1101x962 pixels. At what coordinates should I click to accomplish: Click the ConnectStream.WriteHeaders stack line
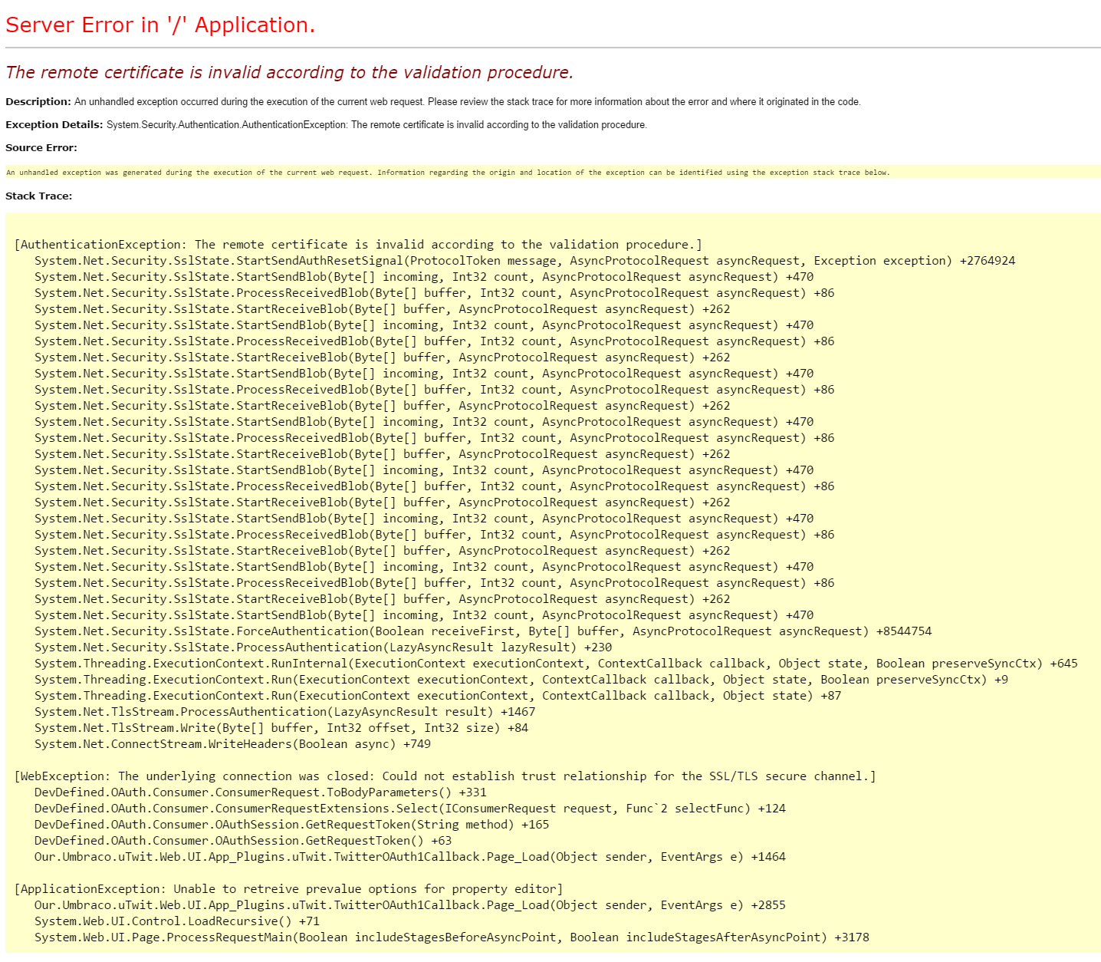tap(232, 744)
